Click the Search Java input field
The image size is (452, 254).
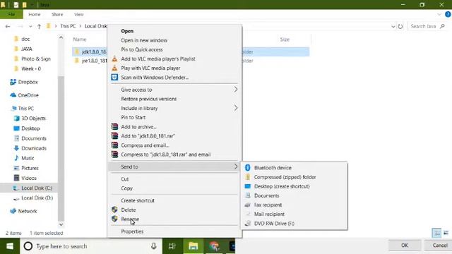pyautogui.click(x=427, y=26)
